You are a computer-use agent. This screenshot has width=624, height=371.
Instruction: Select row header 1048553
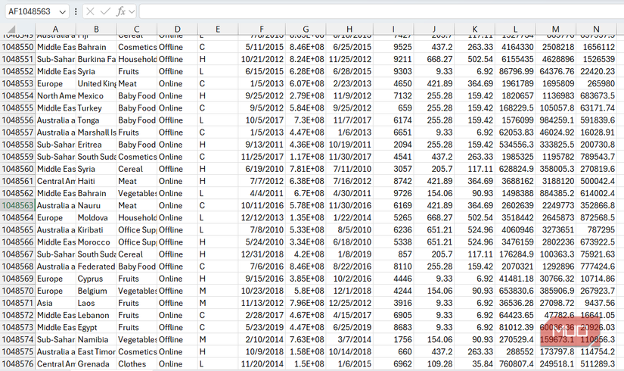pyautogui.click(x=17, y=83)
